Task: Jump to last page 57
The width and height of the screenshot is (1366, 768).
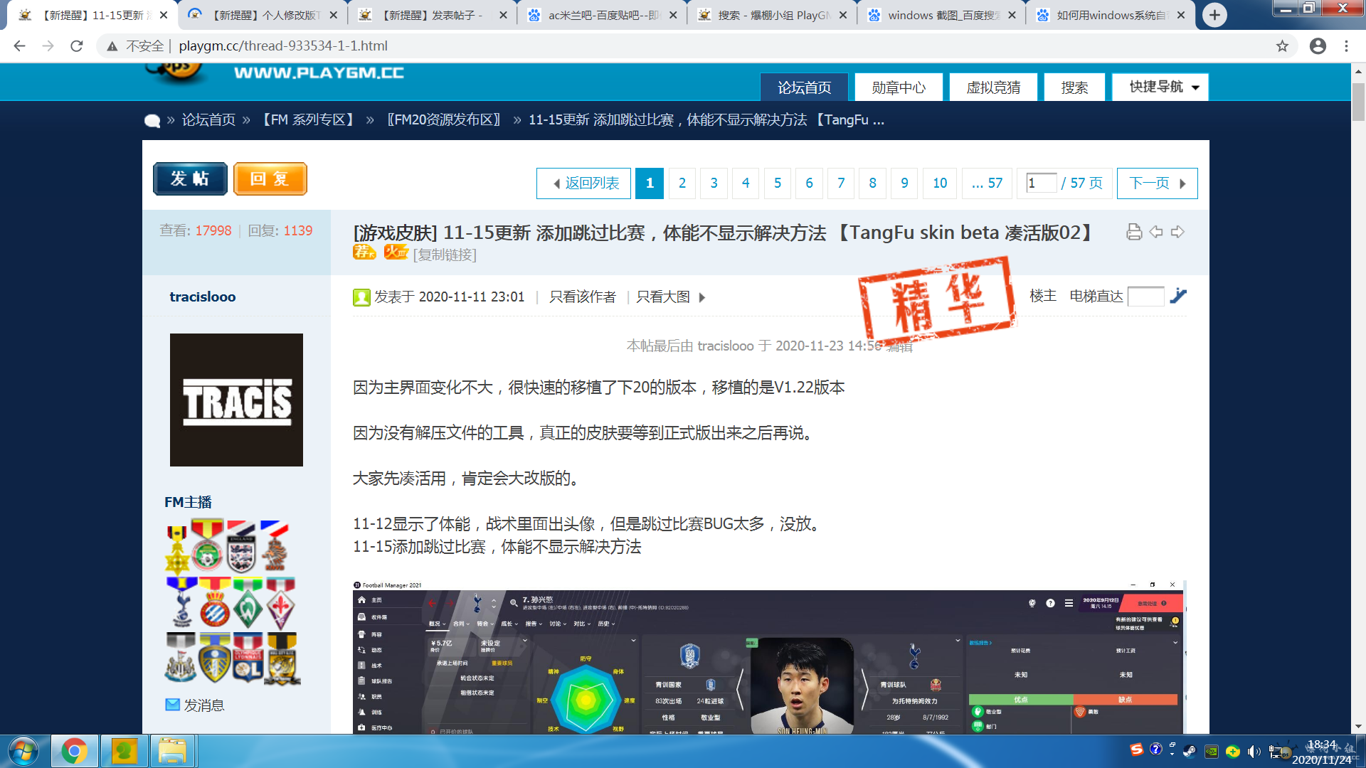Action: 987,183
